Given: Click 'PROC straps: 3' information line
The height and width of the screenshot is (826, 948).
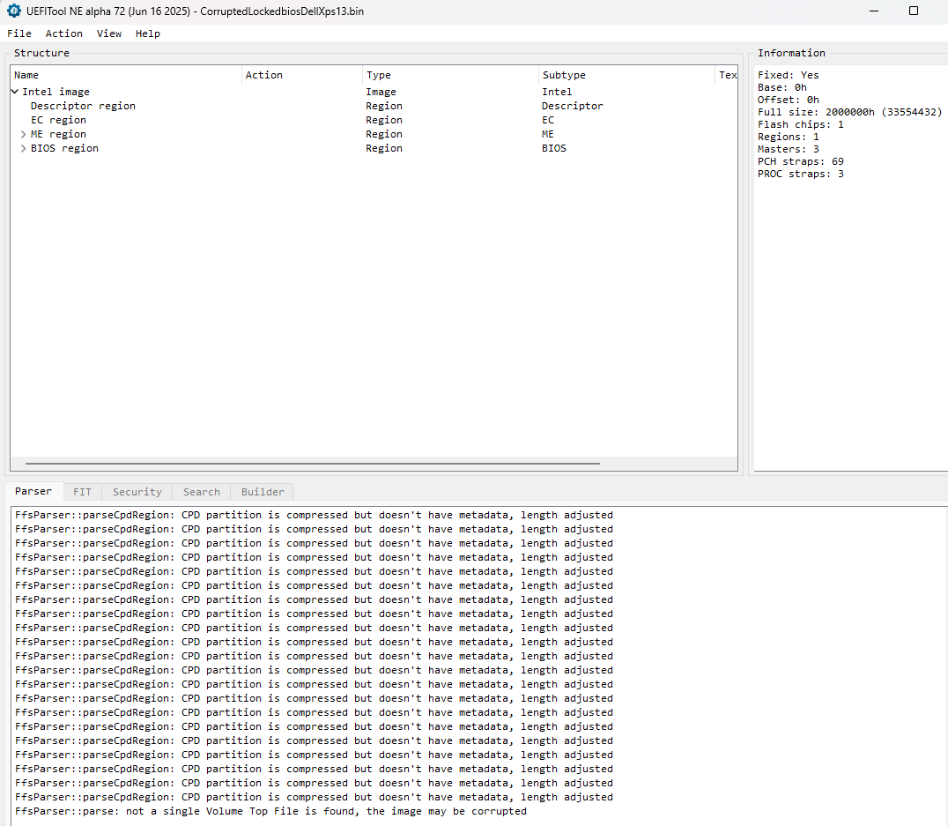Looking at the screenshot, I should (801, 175).
